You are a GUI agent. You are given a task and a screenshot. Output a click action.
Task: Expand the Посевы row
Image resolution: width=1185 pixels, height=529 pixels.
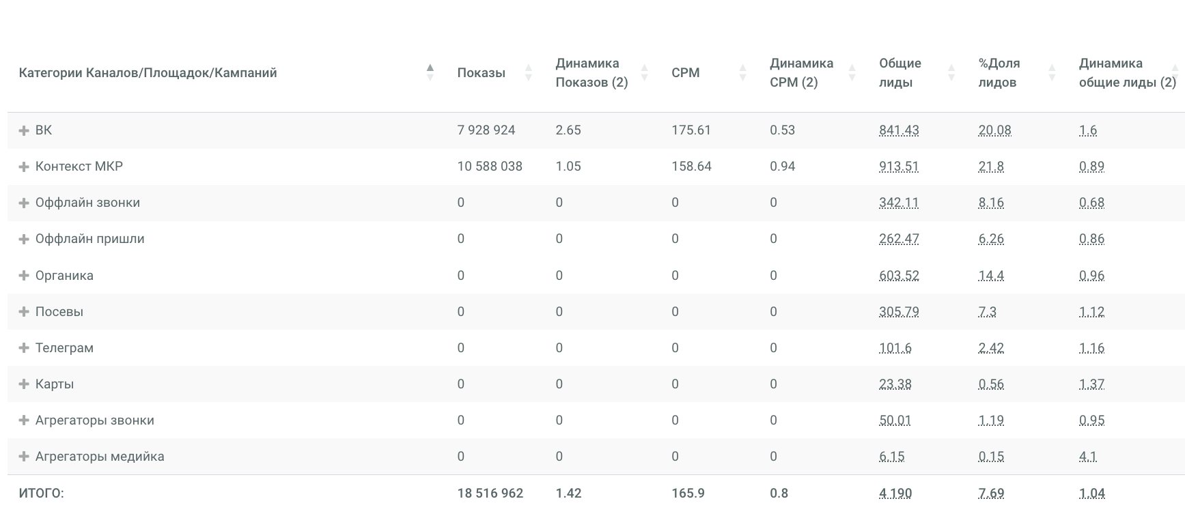[24, 311]
